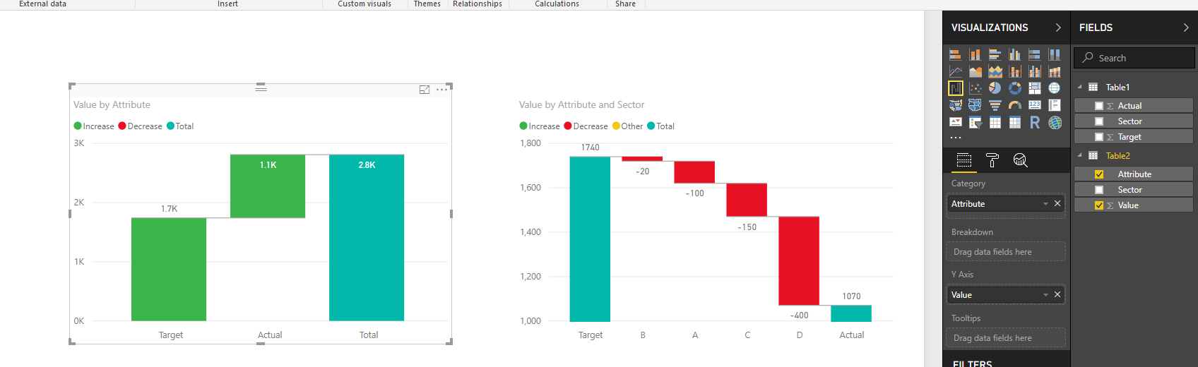
Task: Click the red -400 D bar
Action: (799, 261)
